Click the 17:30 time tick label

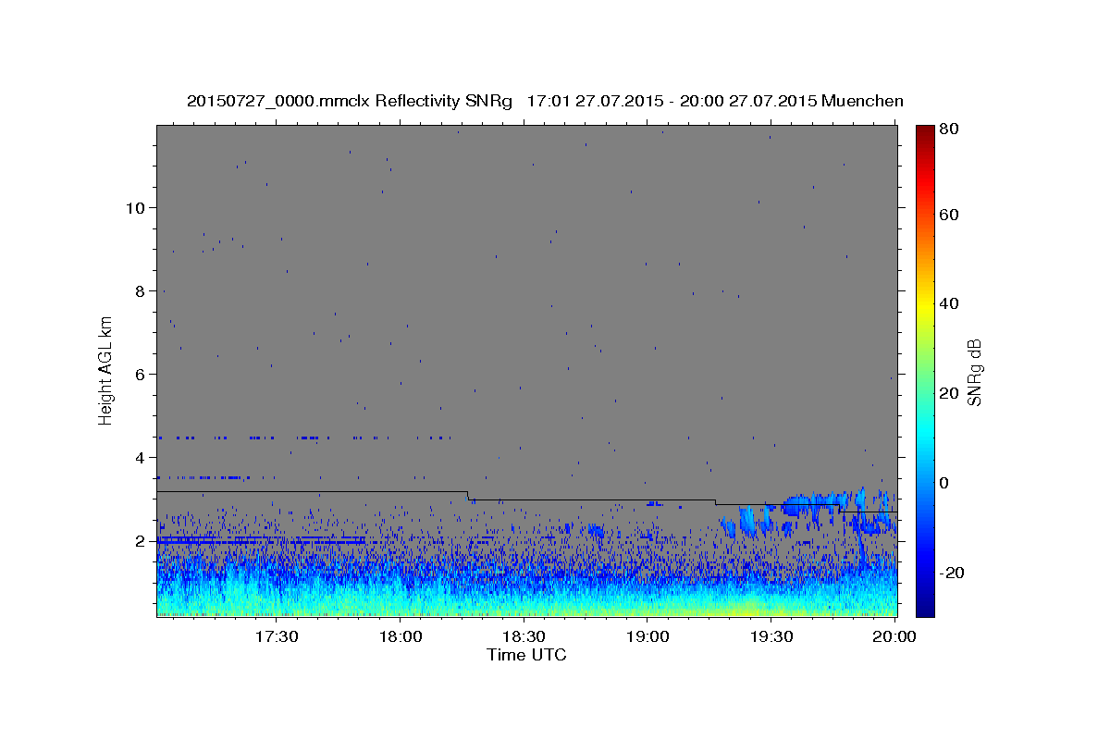tap(277, 636)
